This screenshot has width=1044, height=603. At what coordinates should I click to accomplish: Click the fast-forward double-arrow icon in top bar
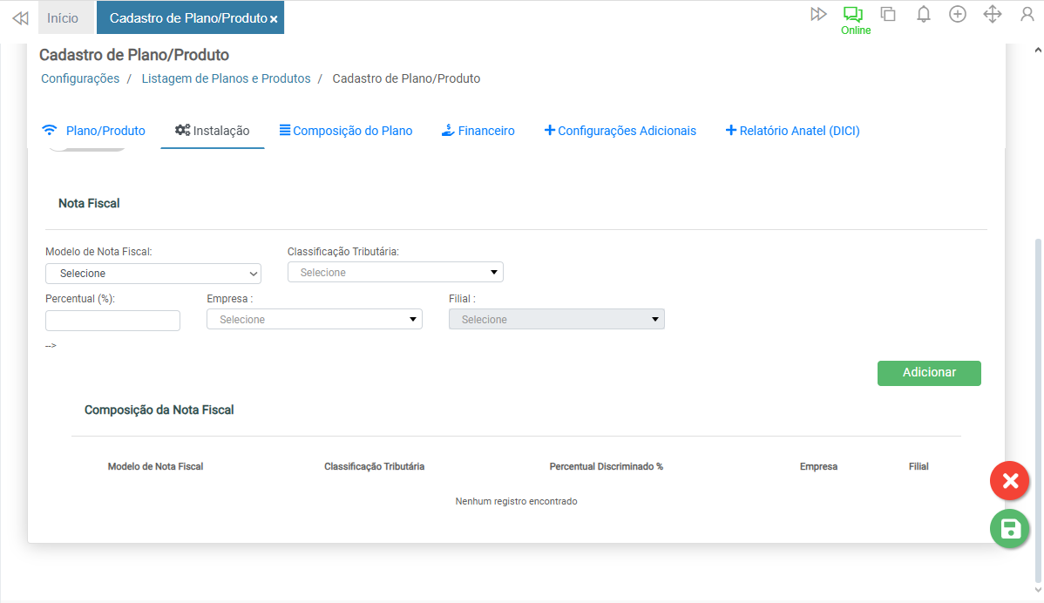point(817,14)
